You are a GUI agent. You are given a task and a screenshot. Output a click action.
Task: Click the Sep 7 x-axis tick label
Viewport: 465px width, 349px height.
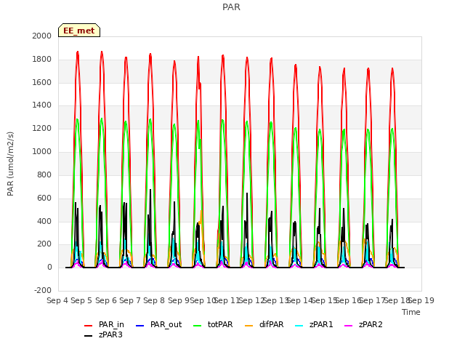130,300
